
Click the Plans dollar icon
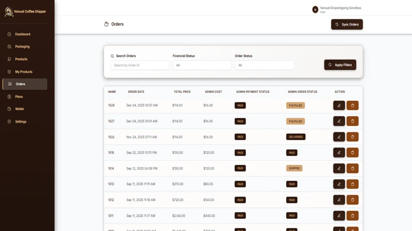pyautogui.click(x=9, y=97)
